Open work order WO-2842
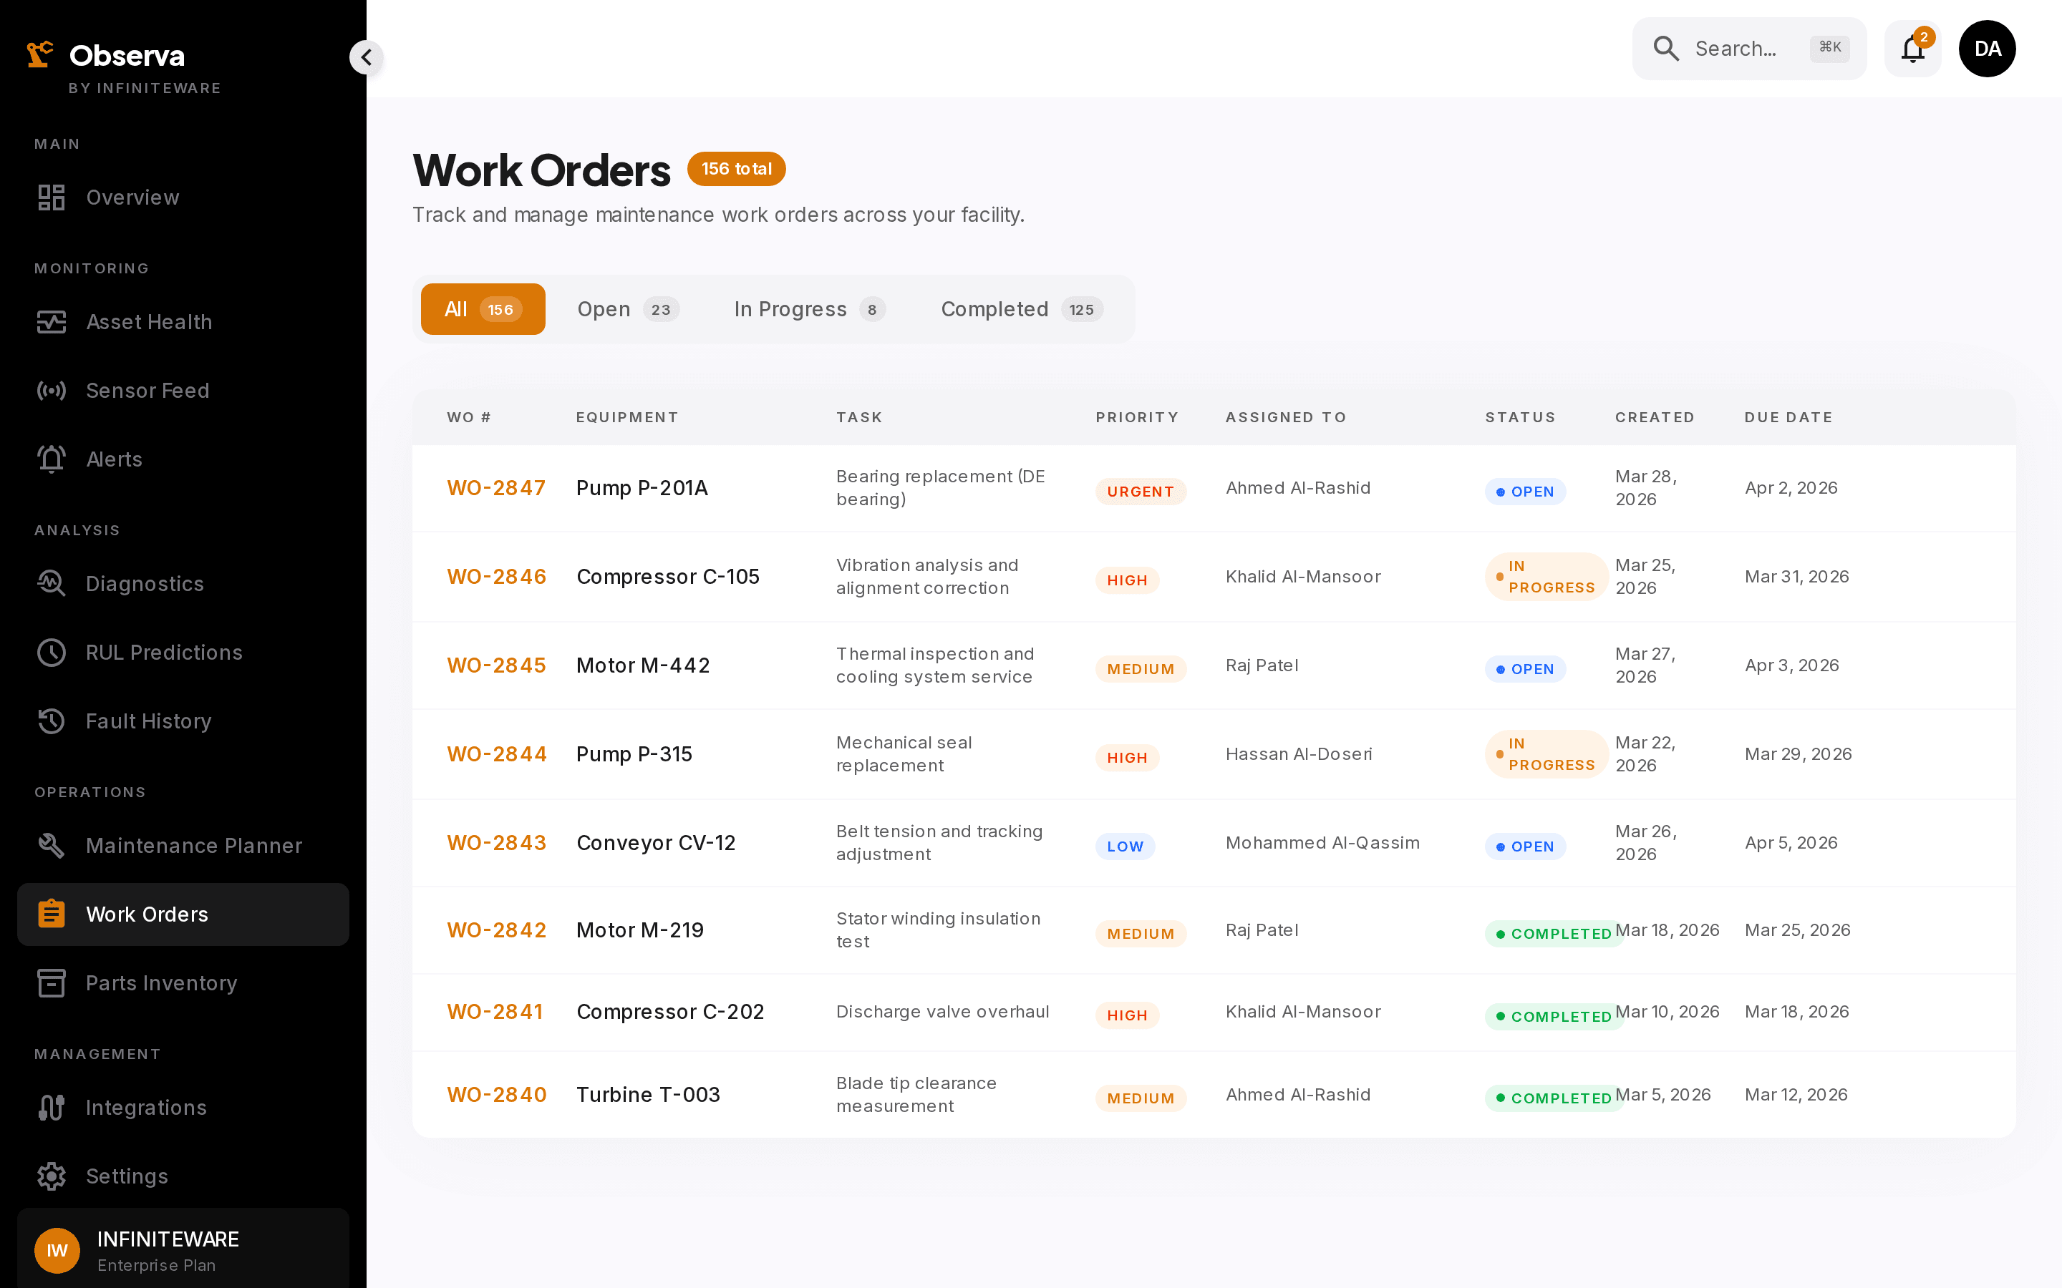 (x=496, y=930)
